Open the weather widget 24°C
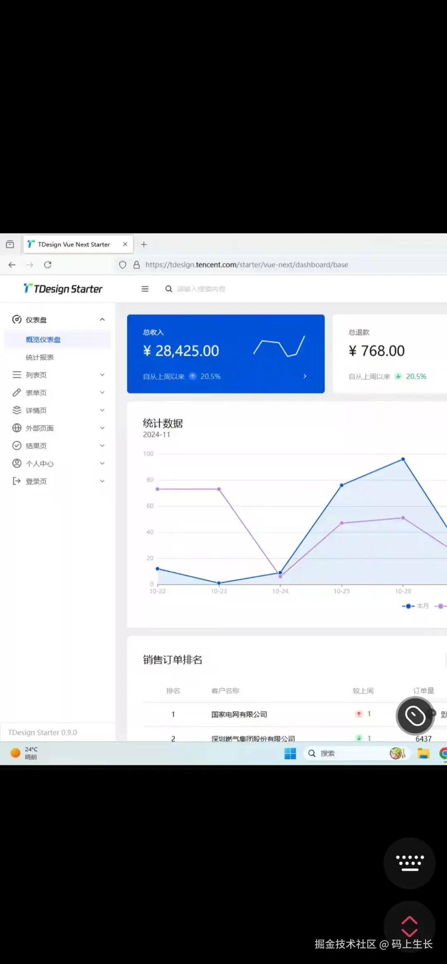447x964 pixels. tap(24, 753)
